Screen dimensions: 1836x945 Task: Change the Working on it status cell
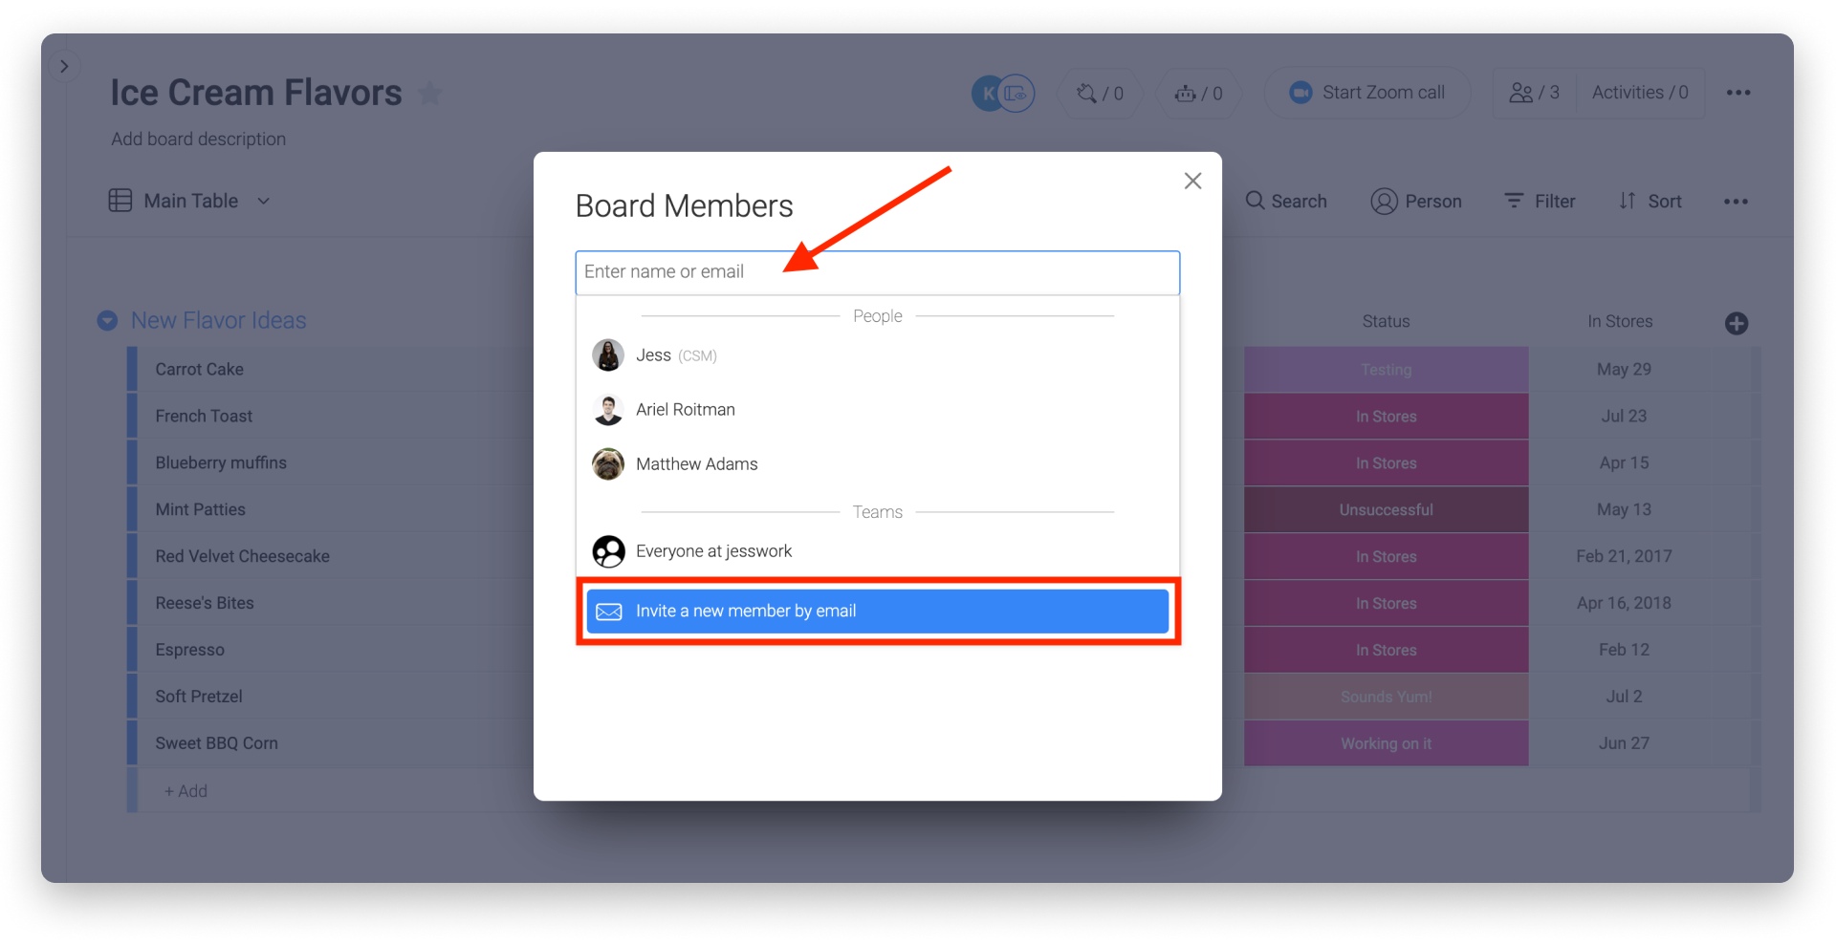coord(1386,744)
